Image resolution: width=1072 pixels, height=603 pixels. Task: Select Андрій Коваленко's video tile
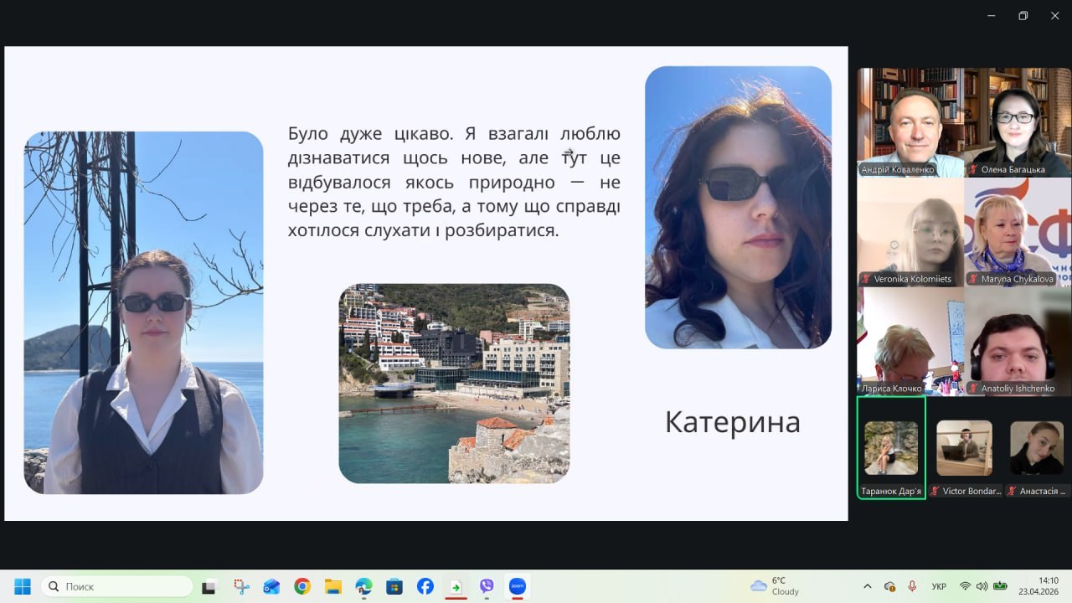click(910, 122)
